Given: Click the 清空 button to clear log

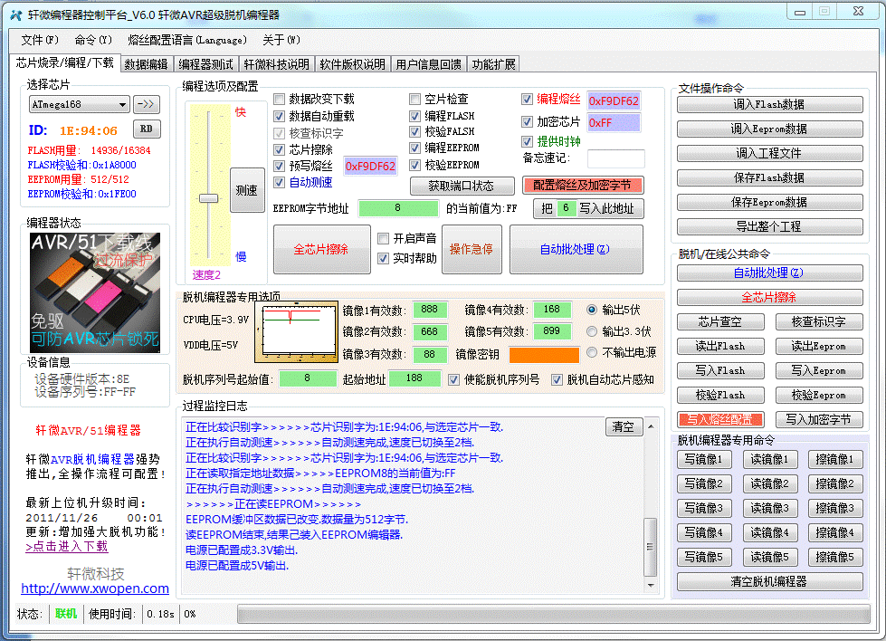Looking at the screenshot, I should 622,427.
